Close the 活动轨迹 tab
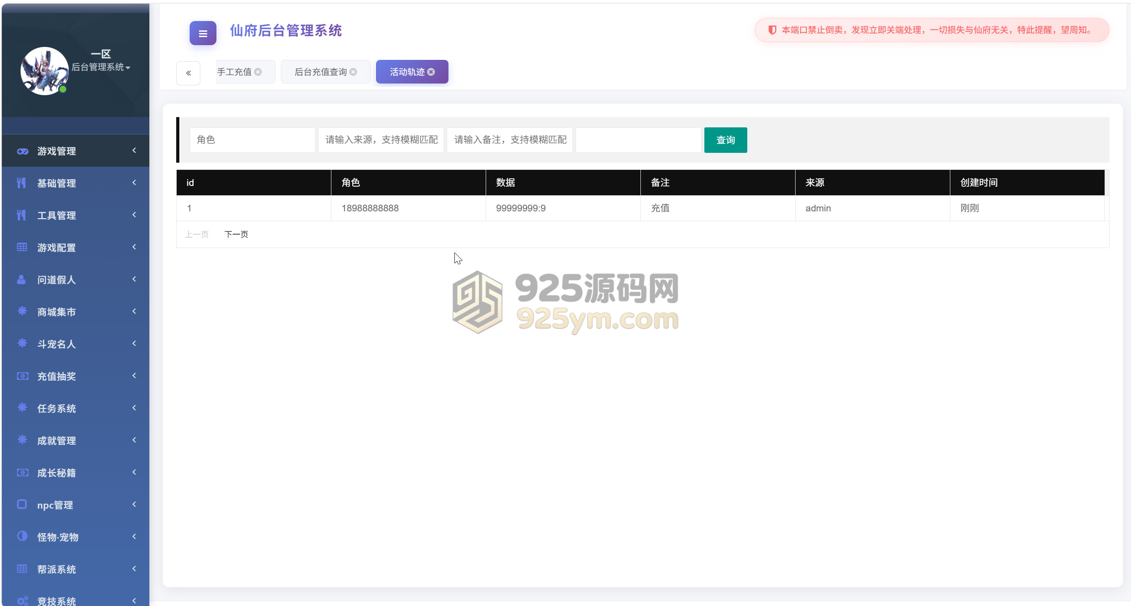 pos(431,72)
